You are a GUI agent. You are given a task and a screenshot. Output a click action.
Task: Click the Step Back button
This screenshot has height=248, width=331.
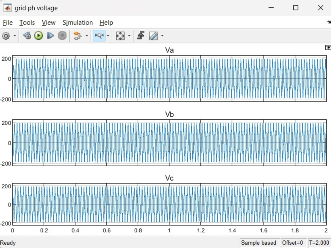tap(27, 36)
